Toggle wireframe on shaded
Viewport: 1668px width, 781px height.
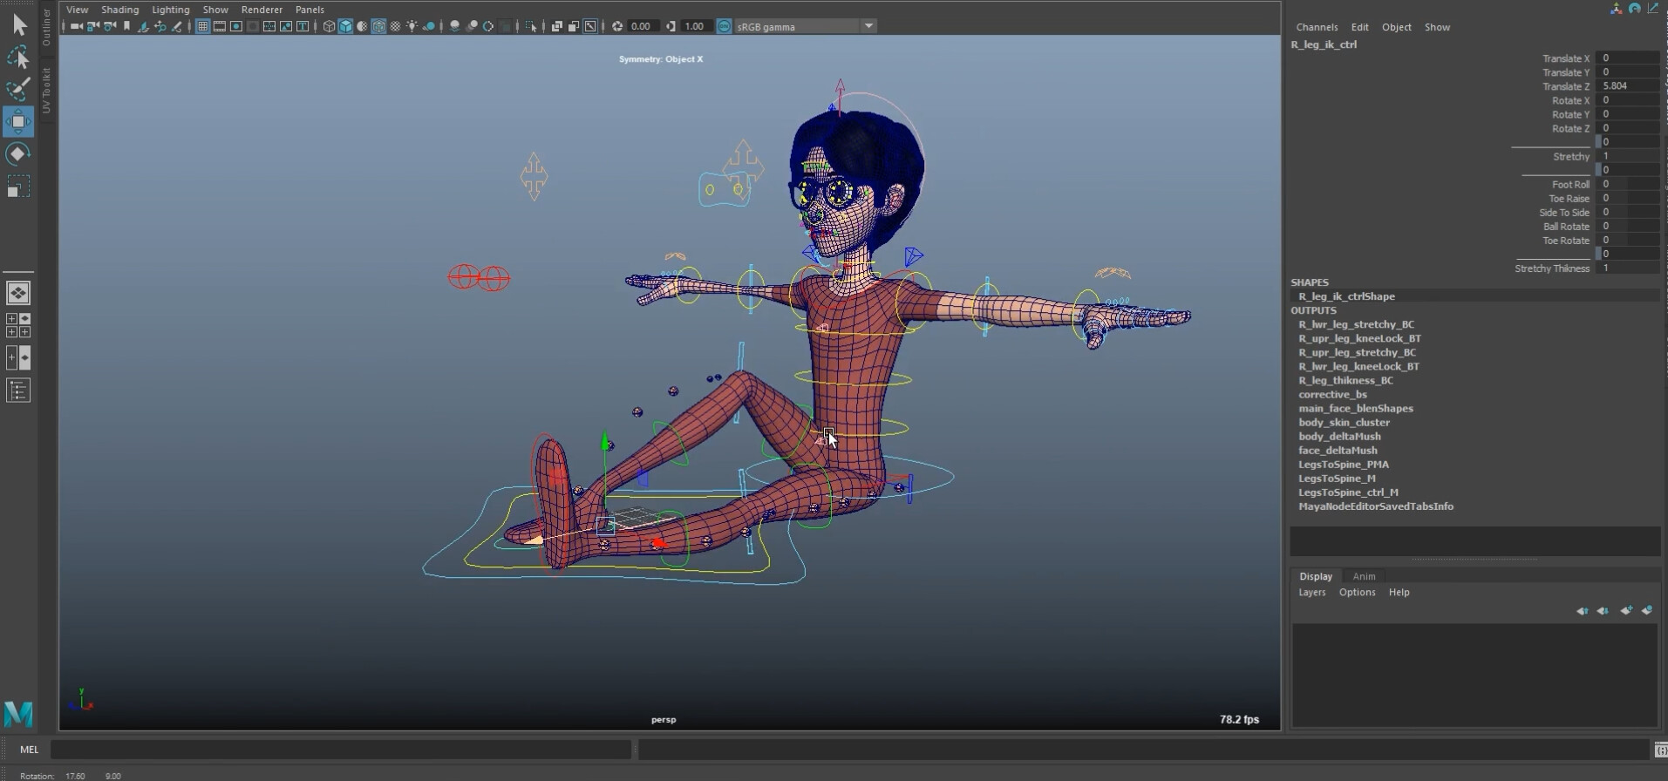[x=378, y=26]
